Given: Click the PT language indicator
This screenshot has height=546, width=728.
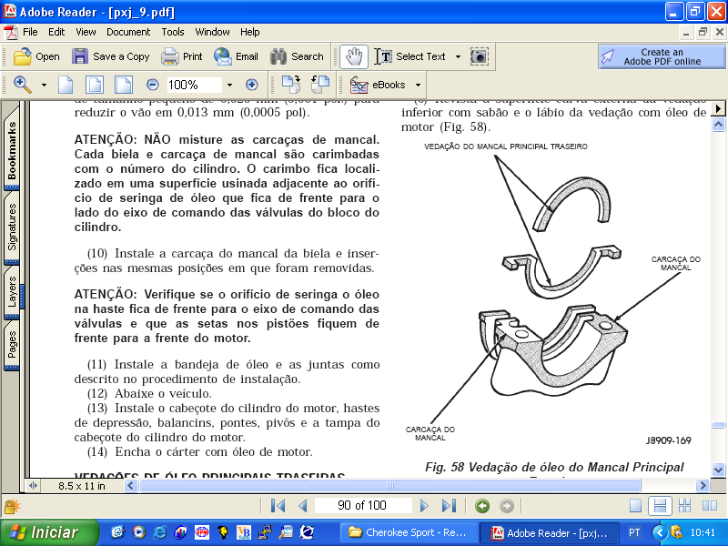Looking at the screenshot, I should pos(633,532).
